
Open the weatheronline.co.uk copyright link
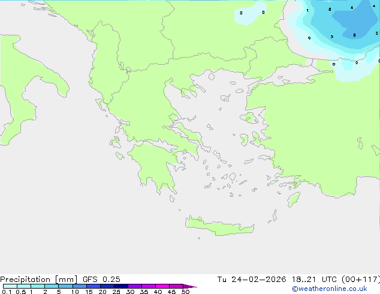(330, 289)
